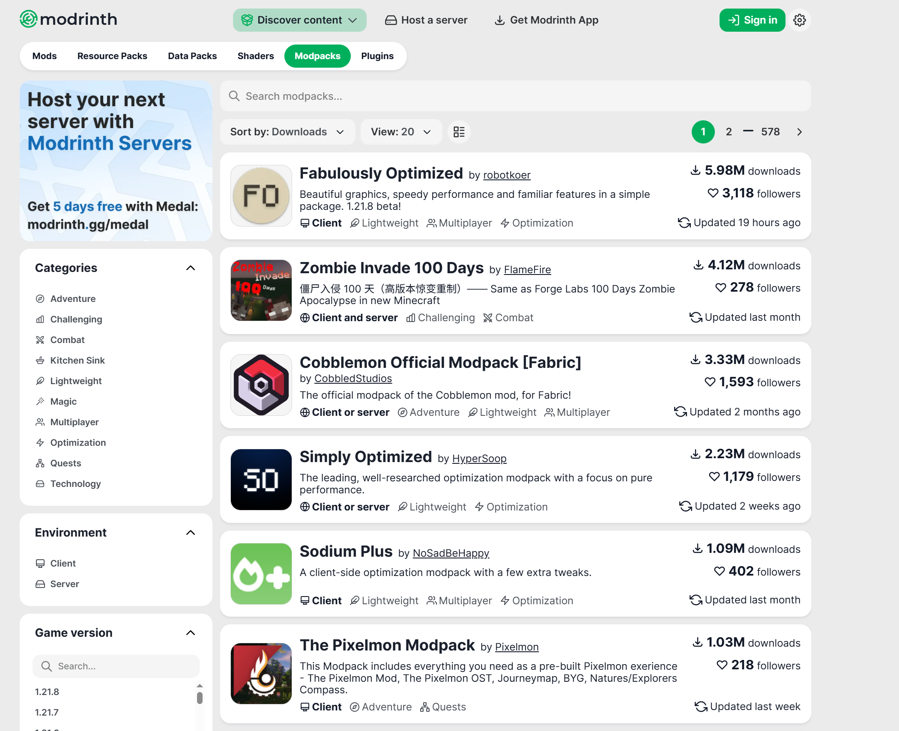Click Optimization tag on Sodium Plus

coord(537,601)
